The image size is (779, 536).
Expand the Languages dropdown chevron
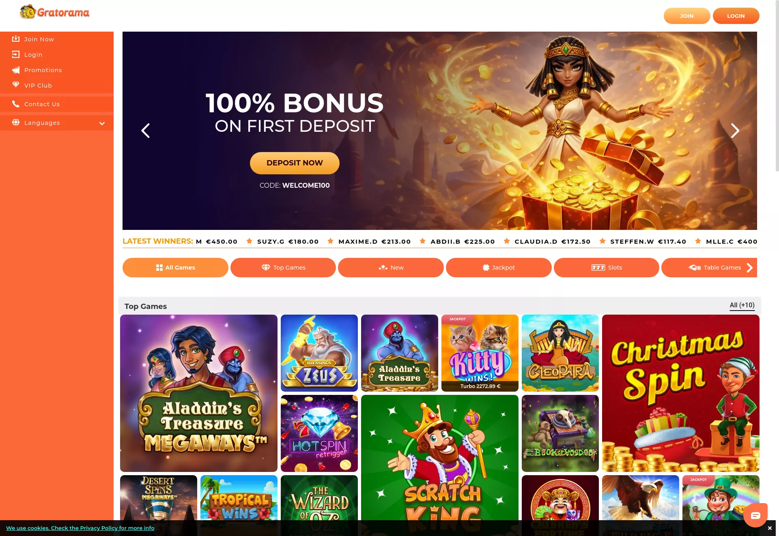click(102, 123)
